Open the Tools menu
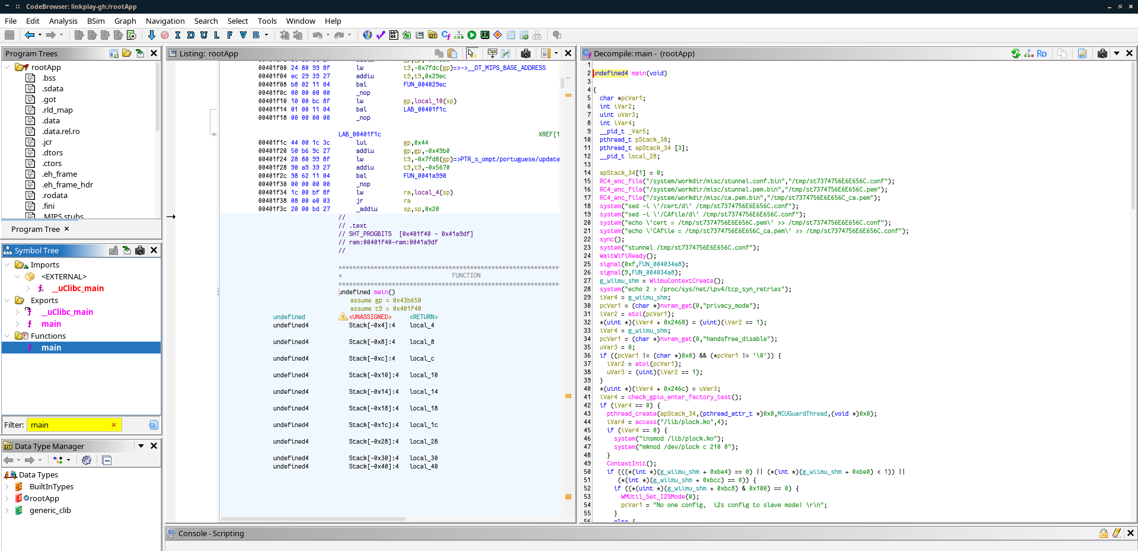Viewport: 1138px width, 551px height. click(267, 21)
